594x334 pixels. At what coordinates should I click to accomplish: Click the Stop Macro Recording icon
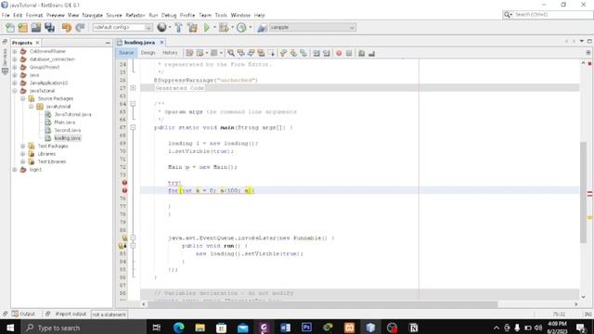click(x=349, y=53)
